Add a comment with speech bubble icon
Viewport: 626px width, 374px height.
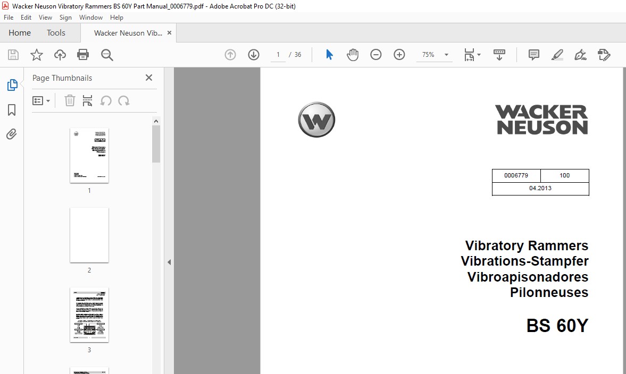pos(534,55)
